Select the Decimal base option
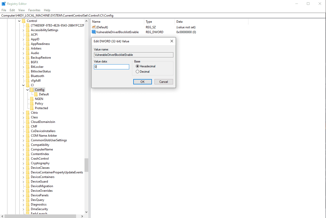Screen dimensions: 326x218 (x=143, y=72)
